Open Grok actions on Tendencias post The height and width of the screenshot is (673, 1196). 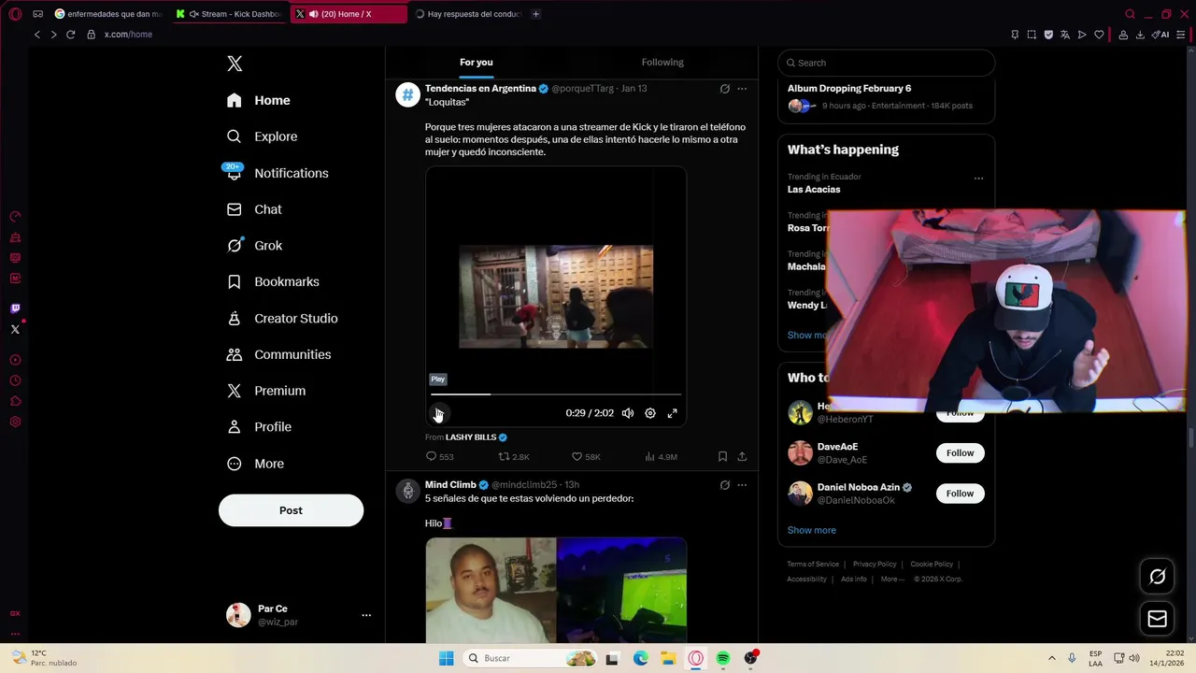[724, 89]
